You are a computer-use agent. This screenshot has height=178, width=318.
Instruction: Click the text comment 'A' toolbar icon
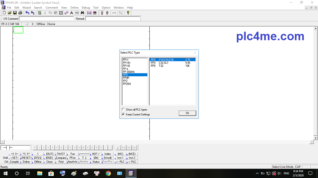(72, 13)
